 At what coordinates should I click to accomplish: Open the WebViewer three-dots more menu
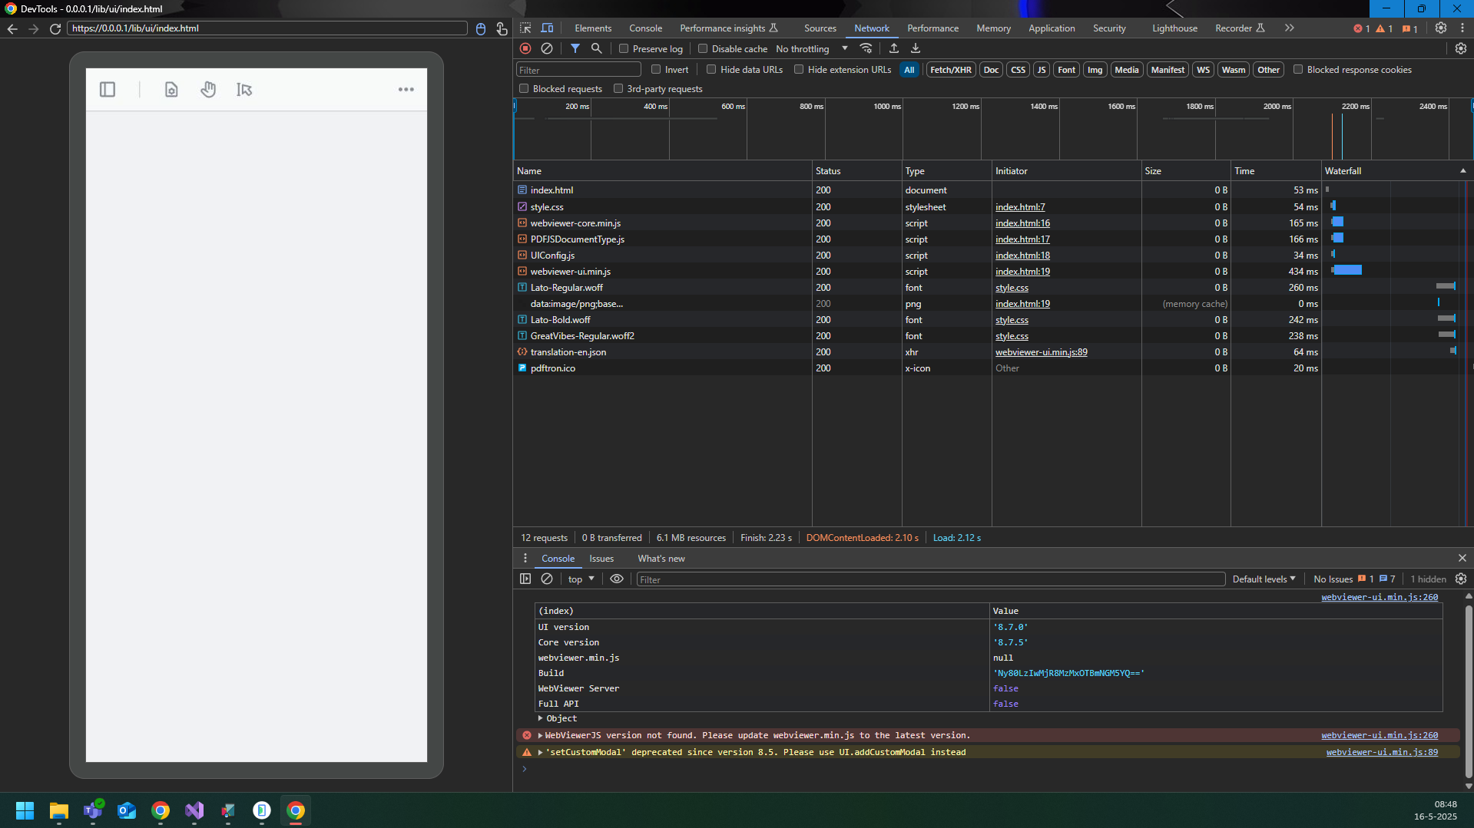406,90
